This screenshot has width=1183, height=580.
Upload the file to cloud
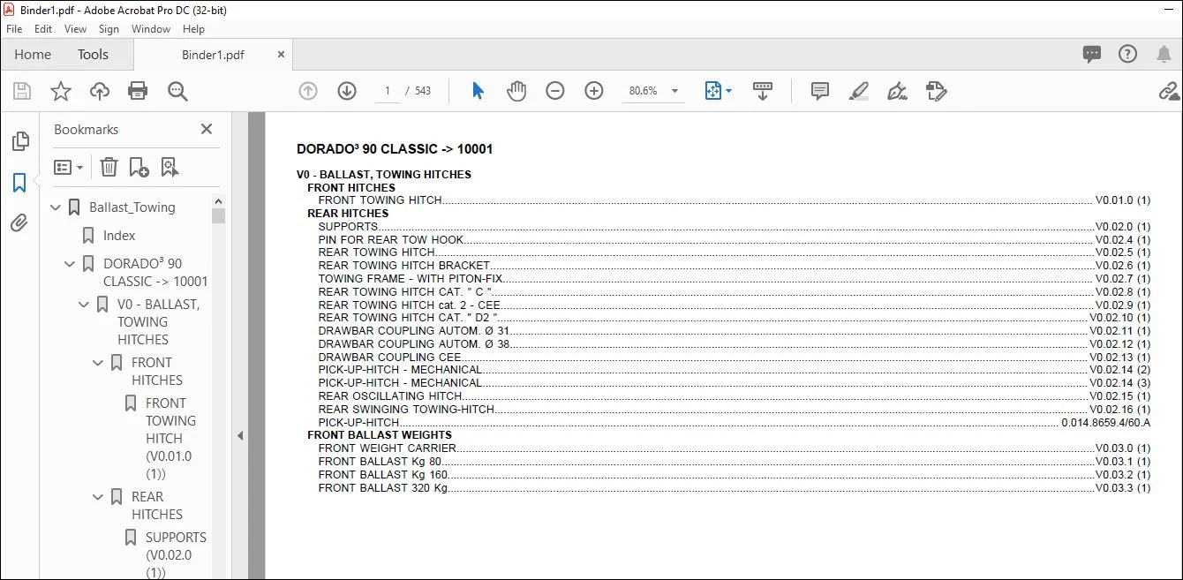coord(100,91)
